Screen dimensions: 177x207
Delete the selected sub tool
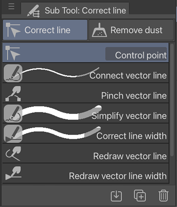(x=163, y=196)
